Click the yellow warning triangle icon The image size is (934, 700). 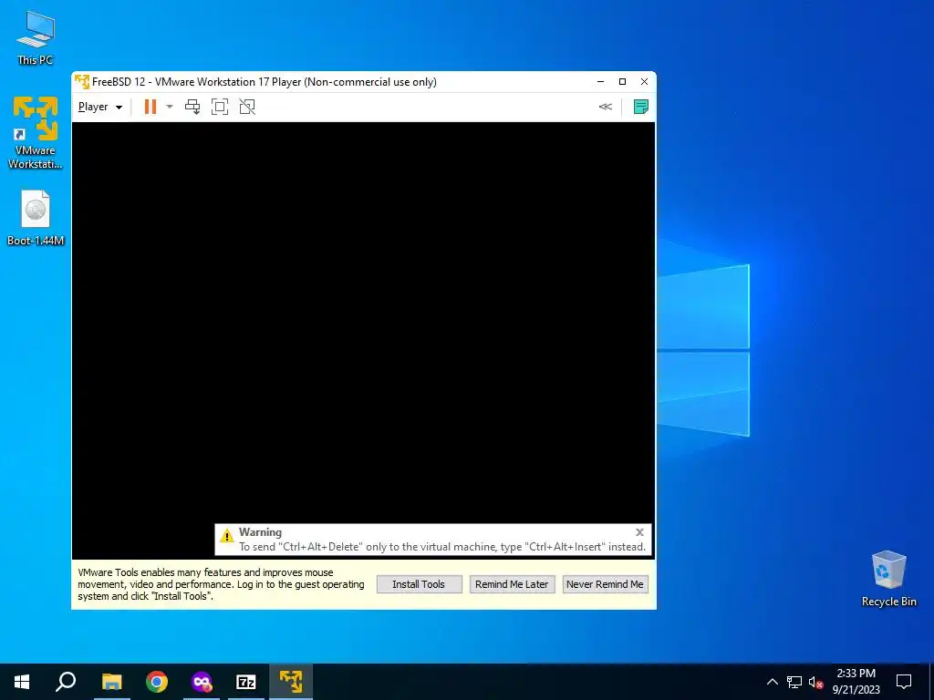coord(227,535)
